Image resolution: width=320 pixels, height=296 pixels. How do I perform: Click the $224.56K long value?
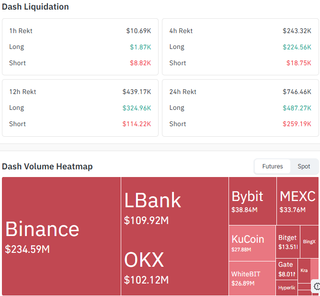click(297, 47)
